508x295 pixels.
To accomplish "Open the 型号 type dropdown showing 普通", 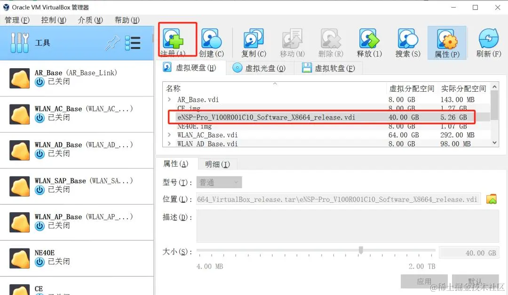I will click(219, 182).
